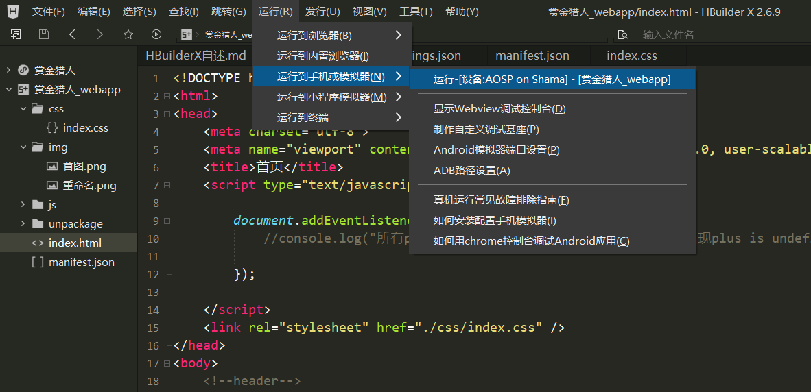Click the braces icon beside index.css
Viewport: 811px width, 392px height.
[x=51, y=128]
